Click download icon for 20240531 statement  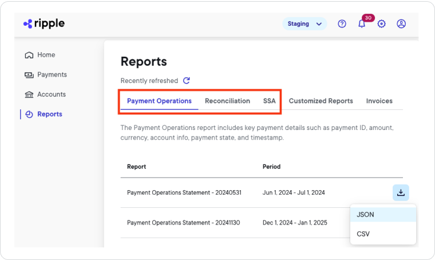401,192
